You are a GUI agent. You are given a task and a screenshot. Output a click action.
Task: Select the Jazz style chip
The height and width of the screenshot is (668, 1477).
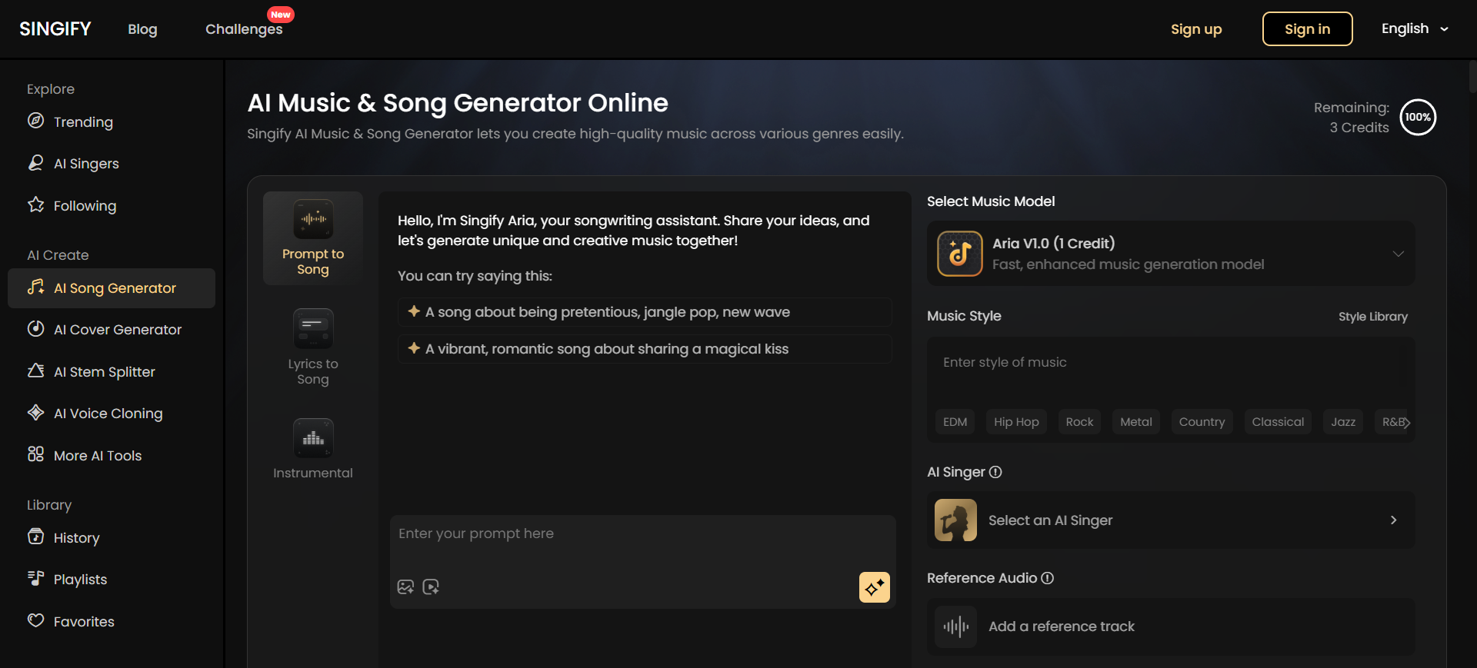click(1344, 422)
